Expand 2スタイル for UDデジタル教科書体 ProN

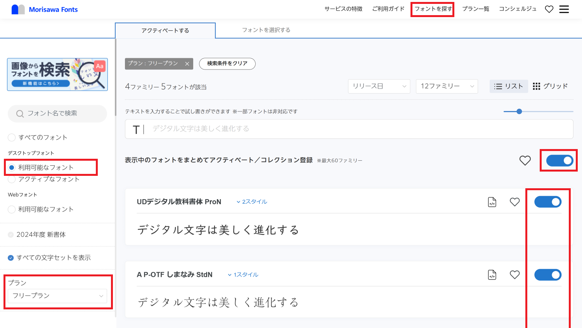(x=252, y=202)
